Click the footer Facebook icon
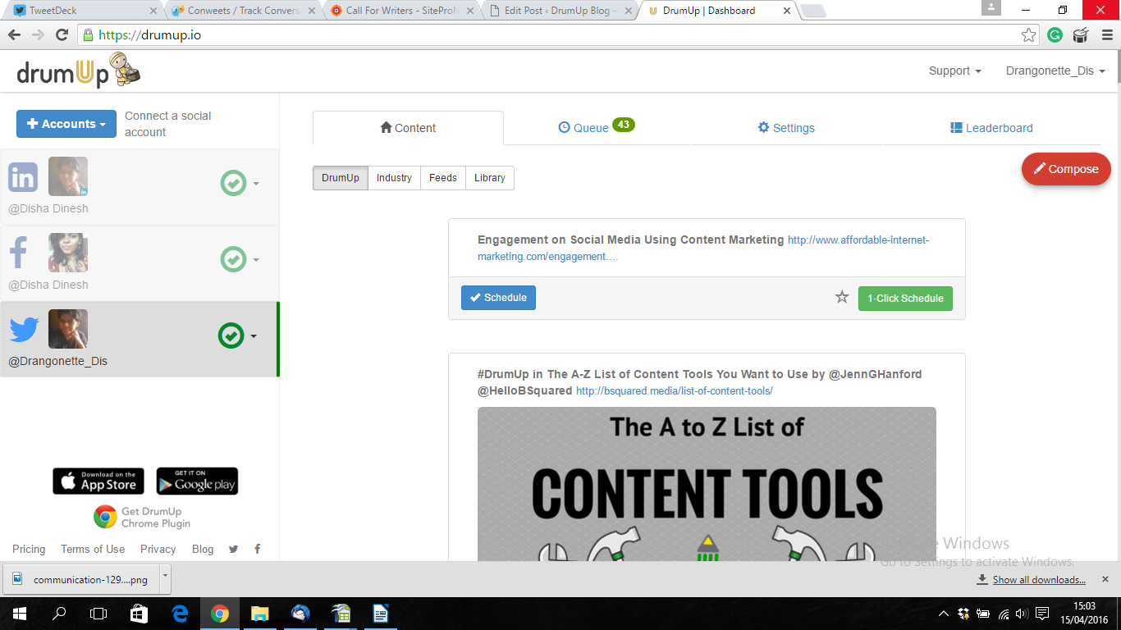This screenshot has width=1121, height=630. [257, 550]
